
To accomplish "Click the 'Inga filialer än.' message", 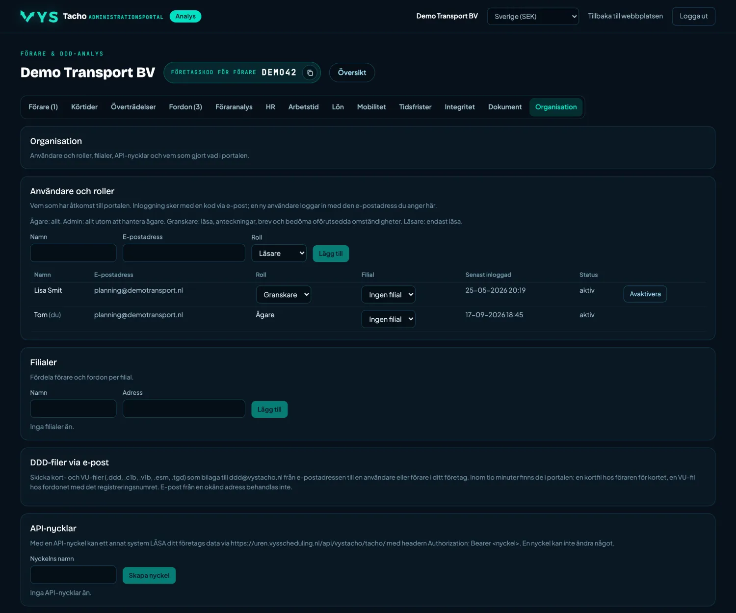I will 52,427.
